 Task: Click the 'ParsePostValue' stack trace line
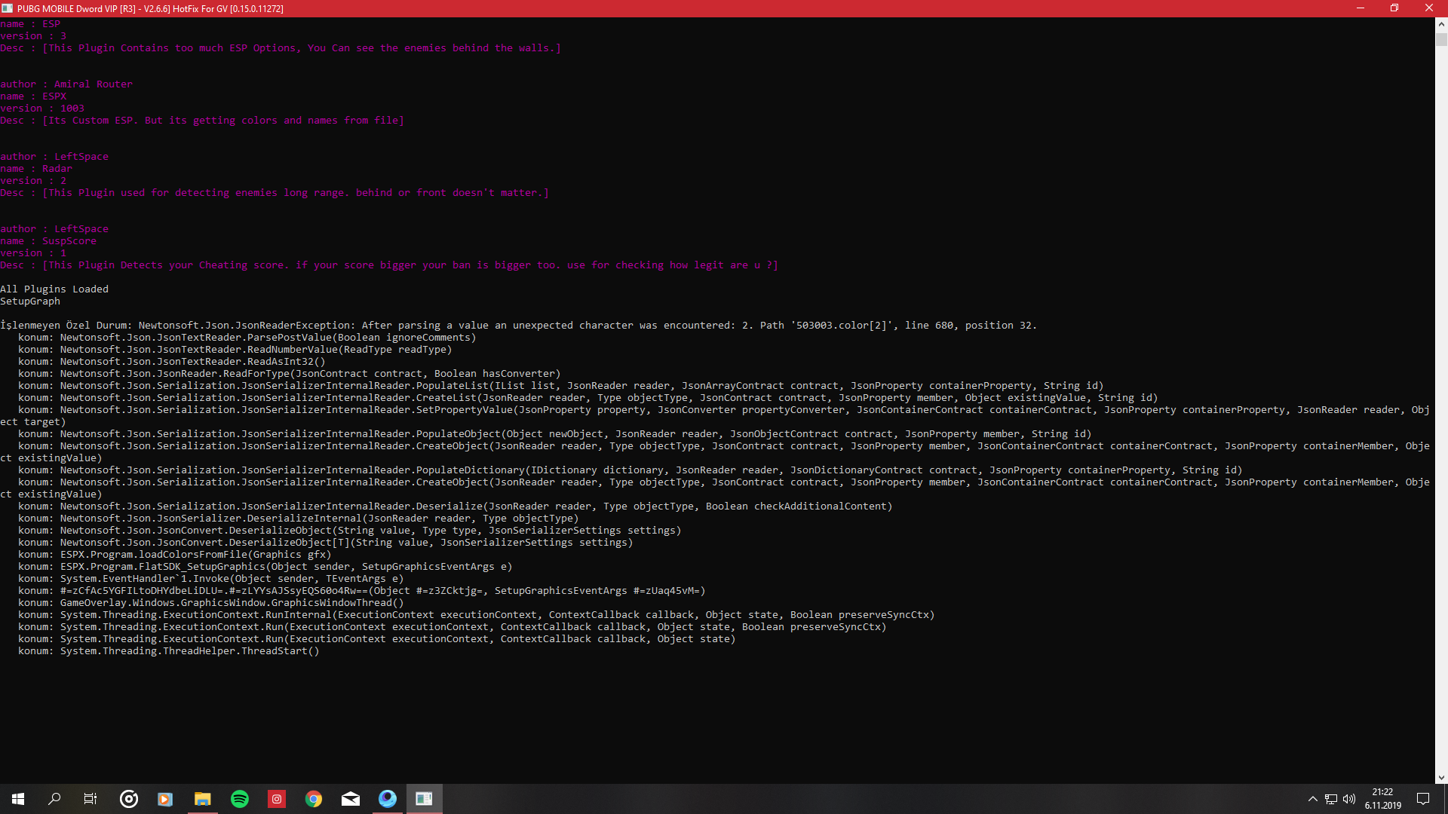pyautogui.click(x=247, y=338)
